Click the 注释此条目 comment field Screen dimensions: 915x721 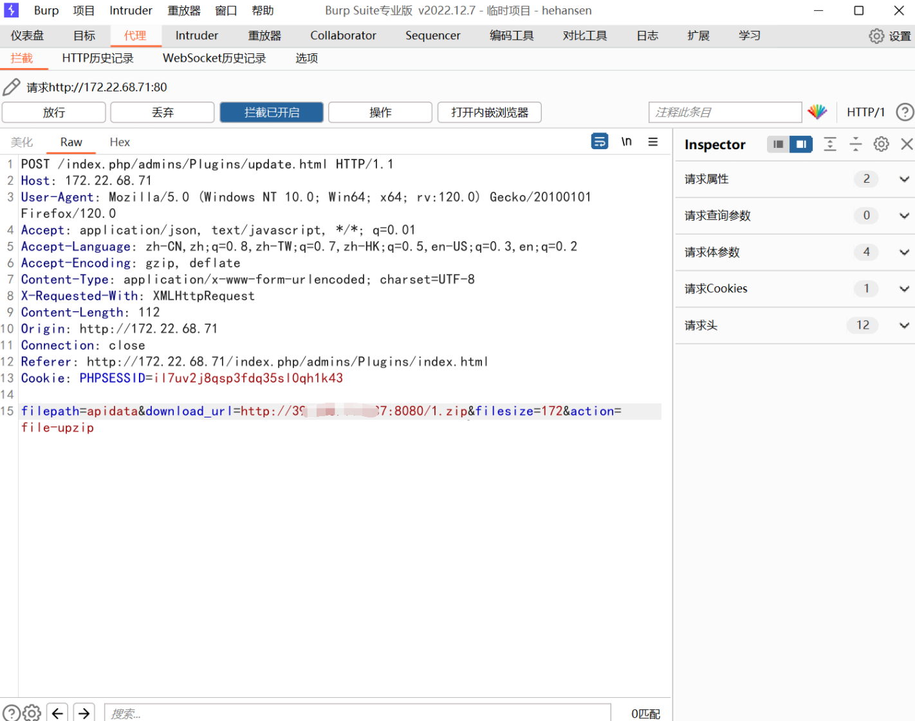pyautogui.click(x=725, y=112)
